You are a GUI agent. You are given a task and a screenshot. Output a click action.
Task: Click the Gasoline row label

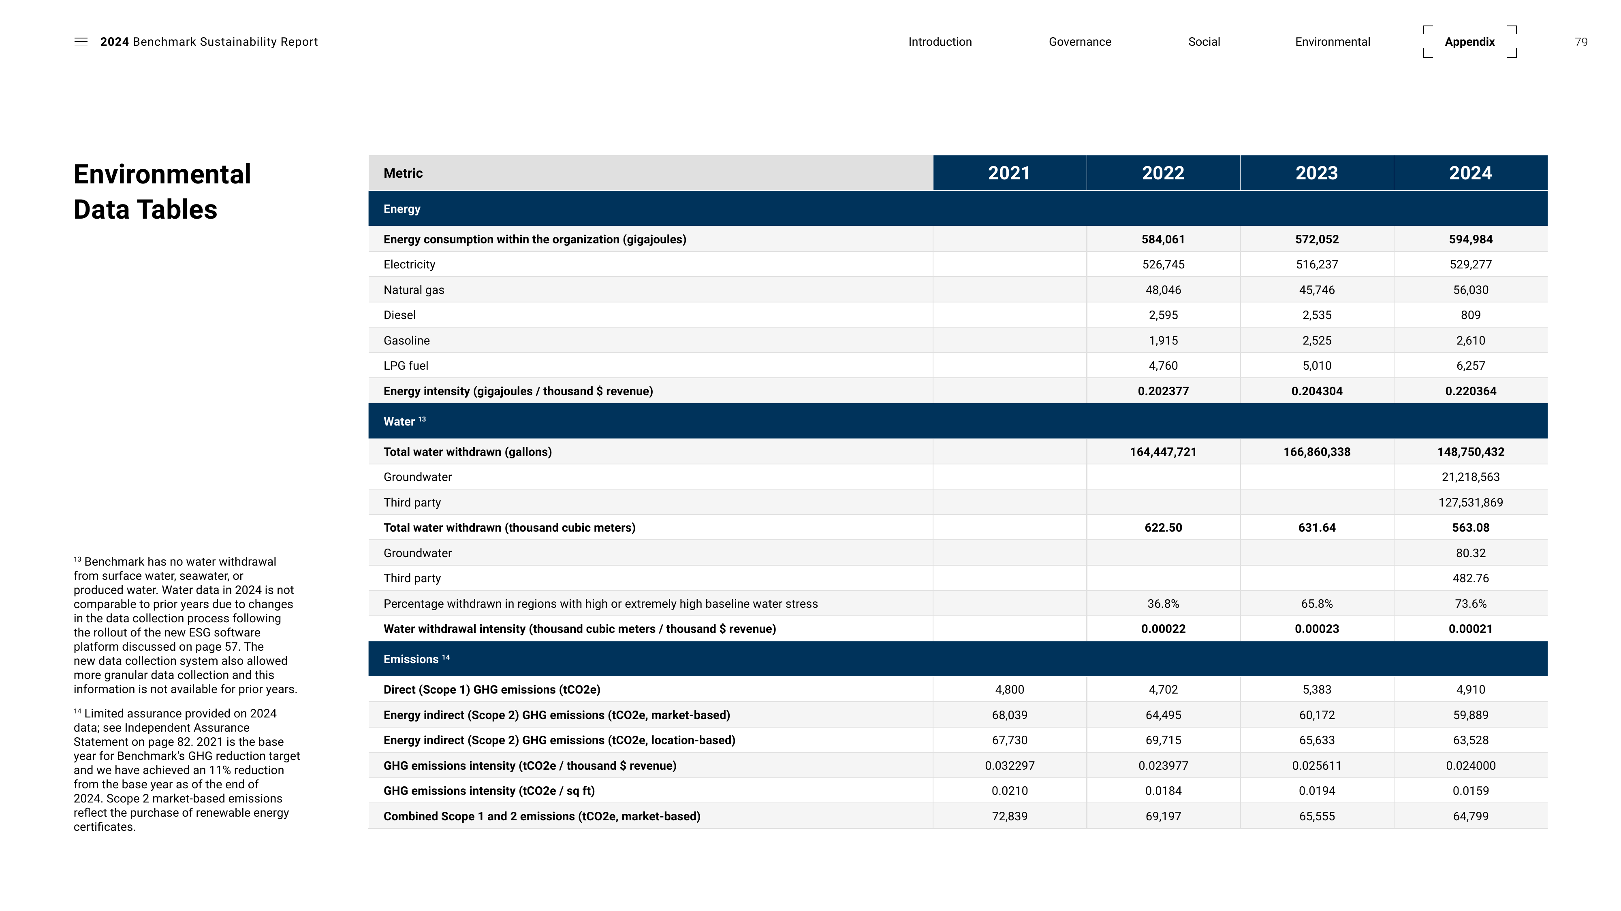tap(406, 340)
